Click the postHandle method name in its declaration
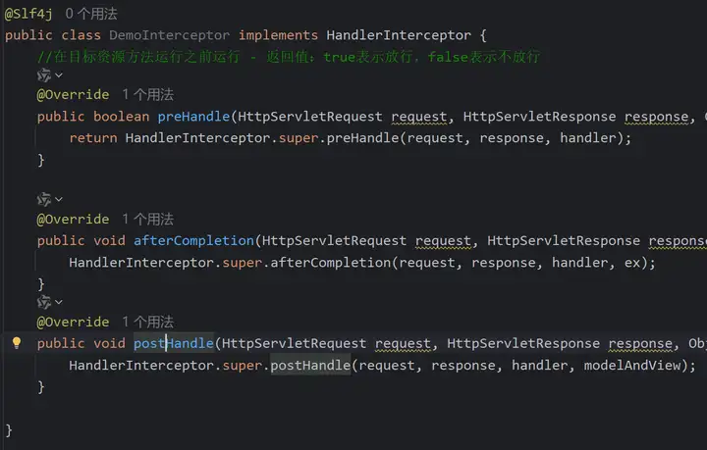 coord(173,343)
